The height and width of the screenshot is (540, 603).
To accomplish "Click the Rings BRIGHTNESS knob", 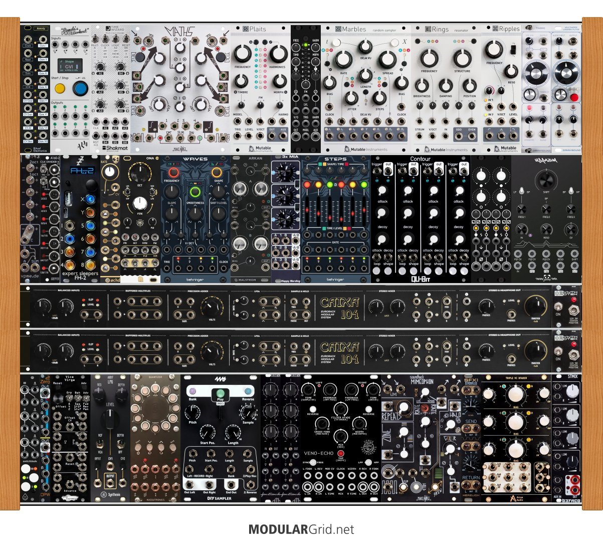I will [422, 85].
